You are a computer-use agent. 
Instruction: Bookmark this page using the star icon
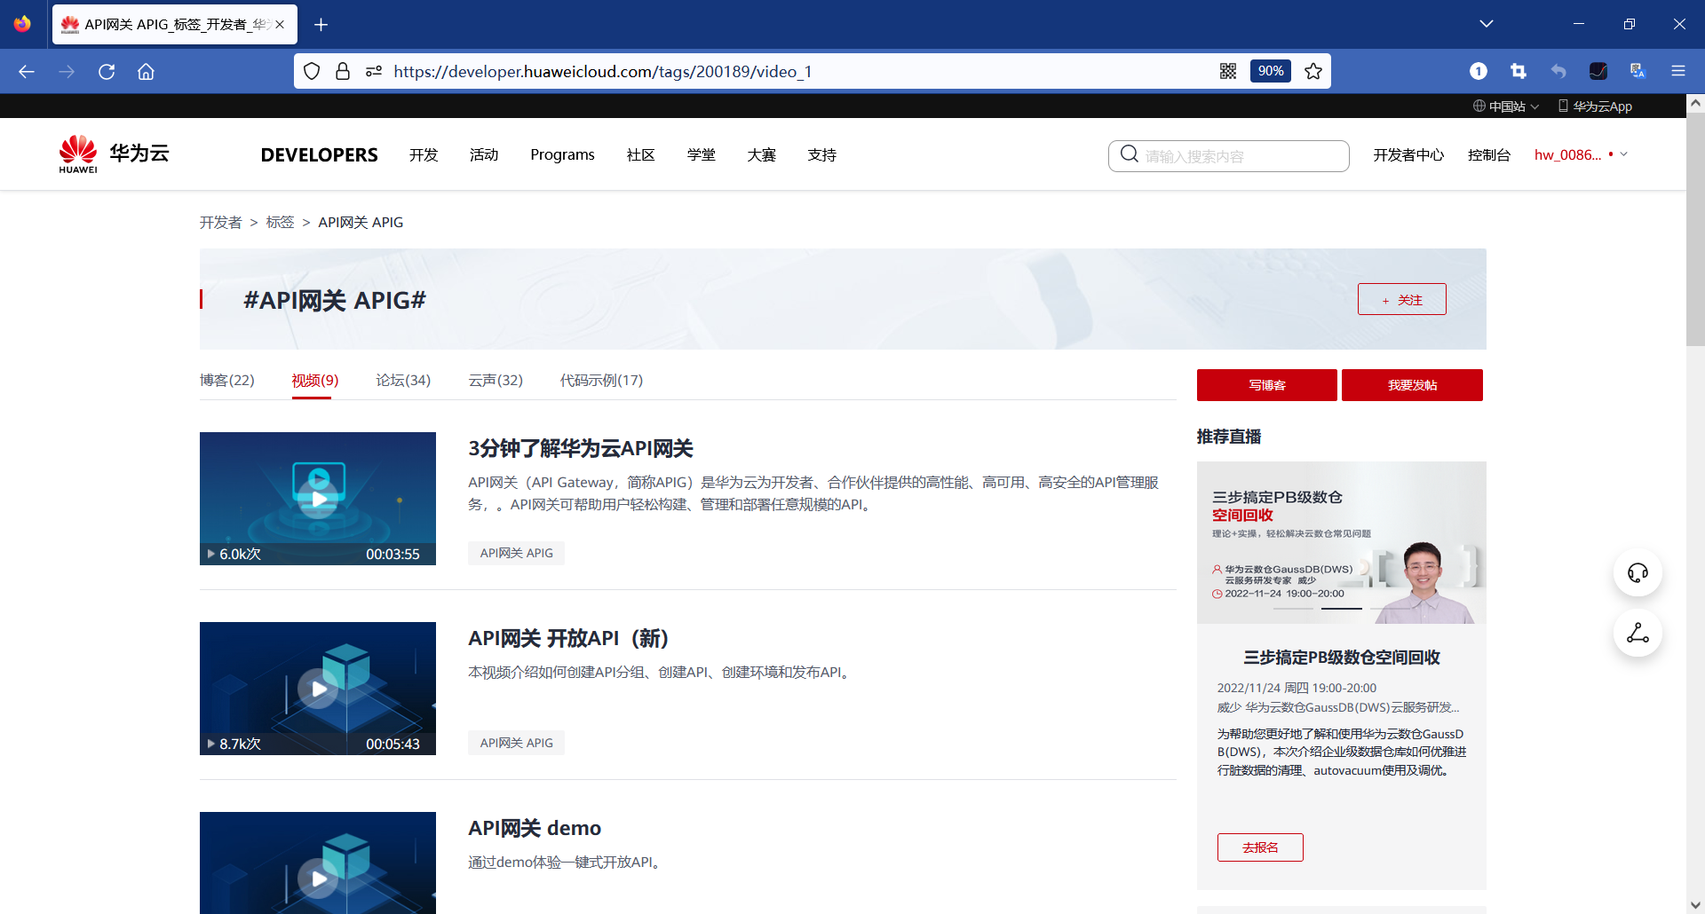pyautogui.click(x=1312, y=71)
